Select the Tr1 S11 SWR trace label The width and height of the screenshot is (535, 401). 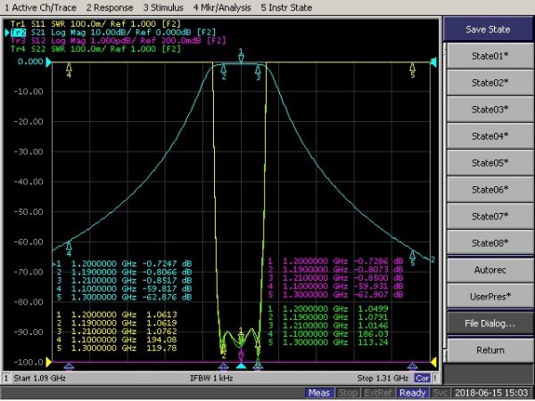[95, 24]
